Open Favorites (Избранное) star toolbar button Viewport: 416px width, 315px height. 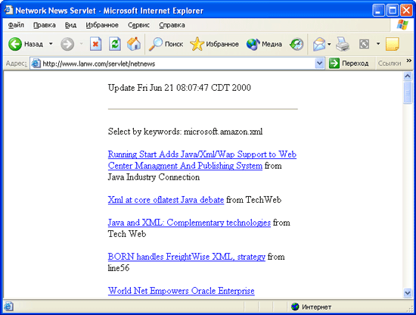tap(214, 44)
